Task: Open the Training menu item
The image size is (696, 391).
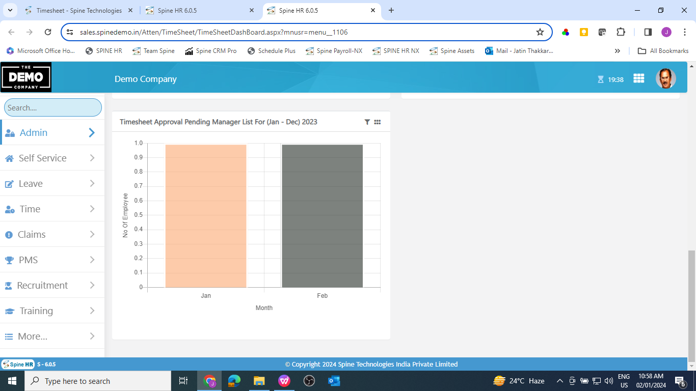Action: pos(52,311)
